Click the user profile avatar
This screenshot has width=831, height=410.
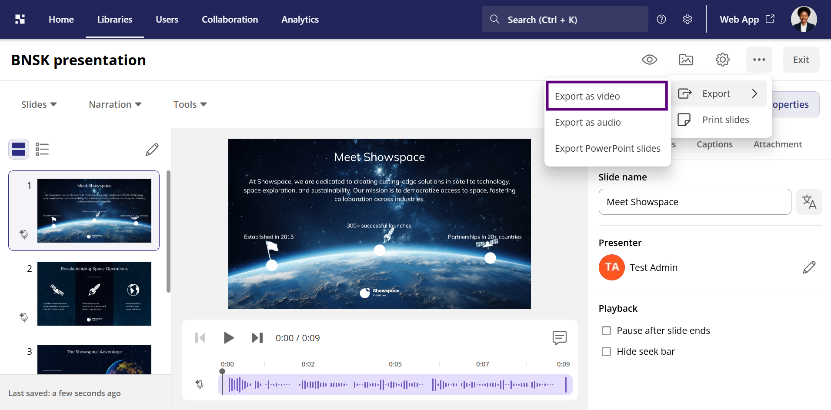(804, 19)
